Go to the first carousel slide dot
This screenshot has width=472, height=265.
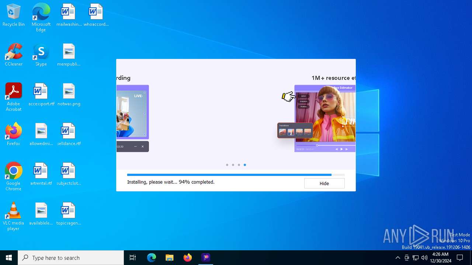point(227,165)
